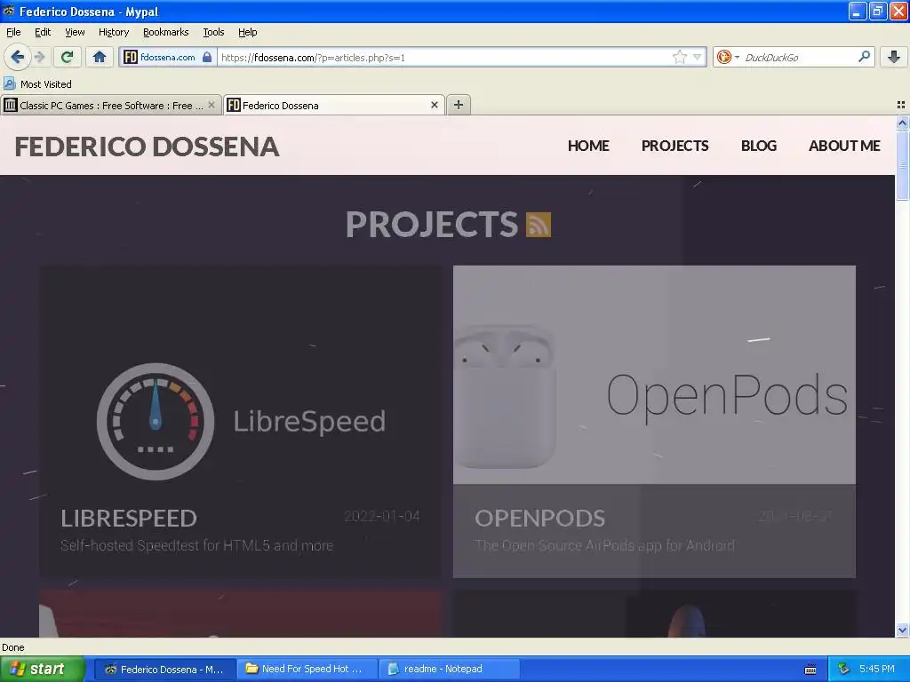Click the 5:45 PM system clock
910x682 pixels.
coord(877,669)
